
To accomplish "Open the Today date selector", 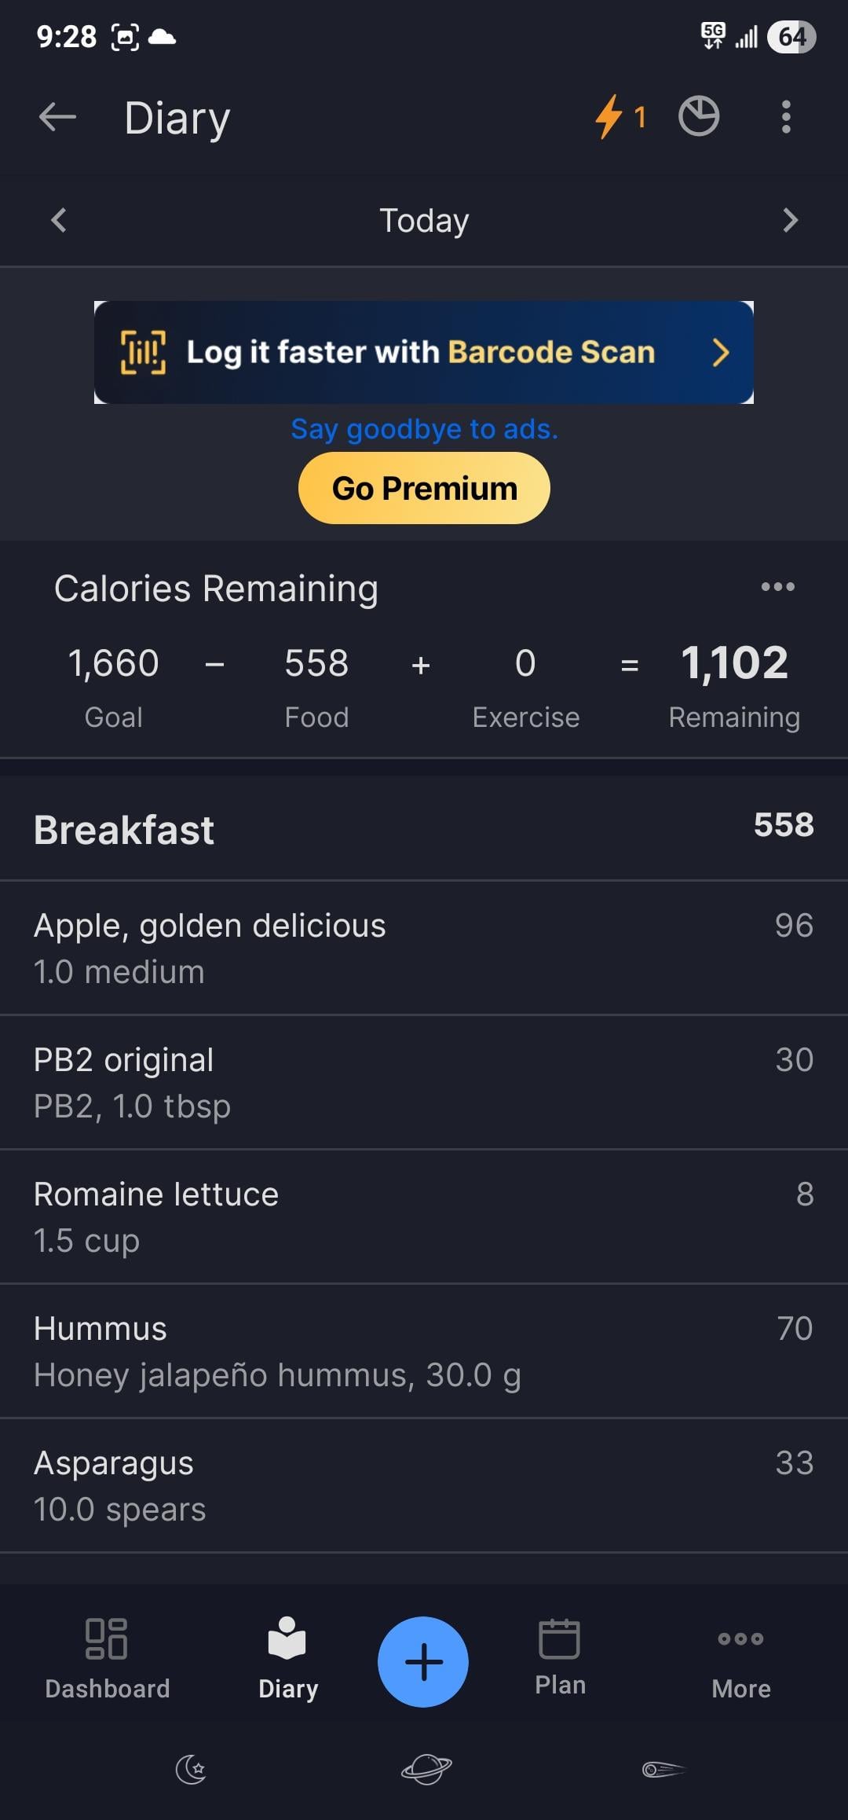I will [x=424, y=221].
